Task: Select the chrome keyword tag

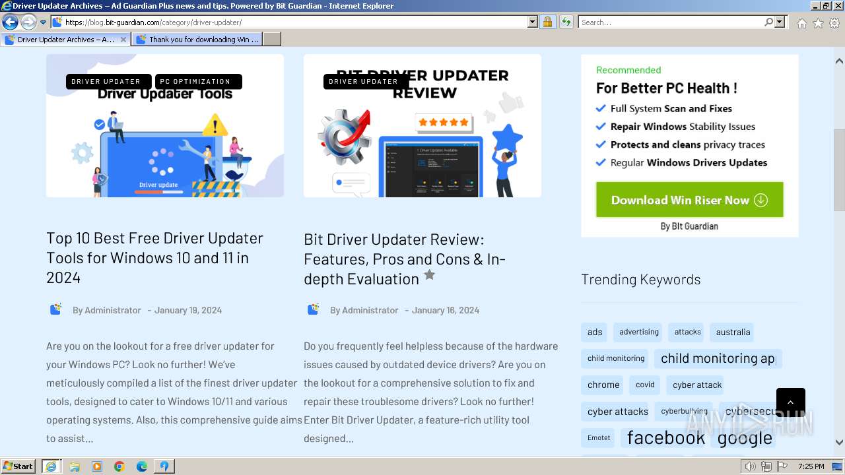Action: pyautogui.click(x=603, y=385)
